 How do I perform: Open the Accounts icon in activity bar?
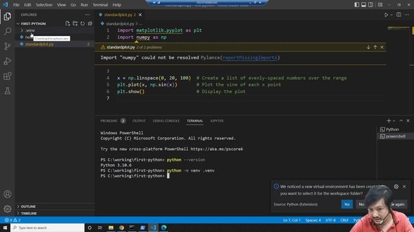coord(7,194)
